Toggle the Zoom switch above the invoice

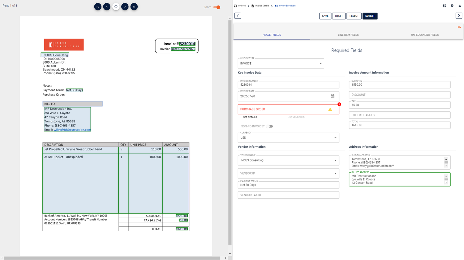(x=218, y=7)
